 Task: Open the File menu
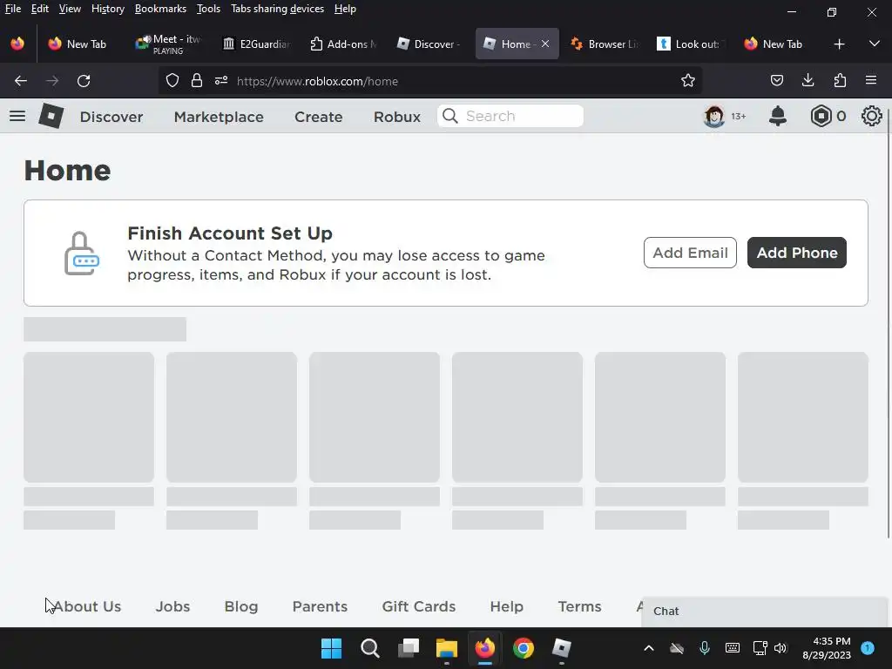click(x=12, y=9)
